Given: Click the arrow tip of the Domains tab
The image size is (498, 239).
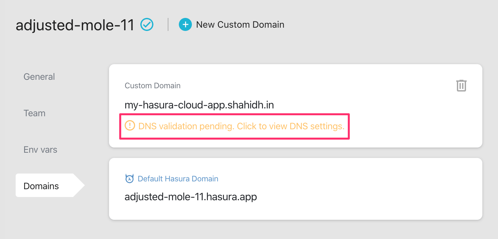Looking at the screenshot, I should click(82, 185).
